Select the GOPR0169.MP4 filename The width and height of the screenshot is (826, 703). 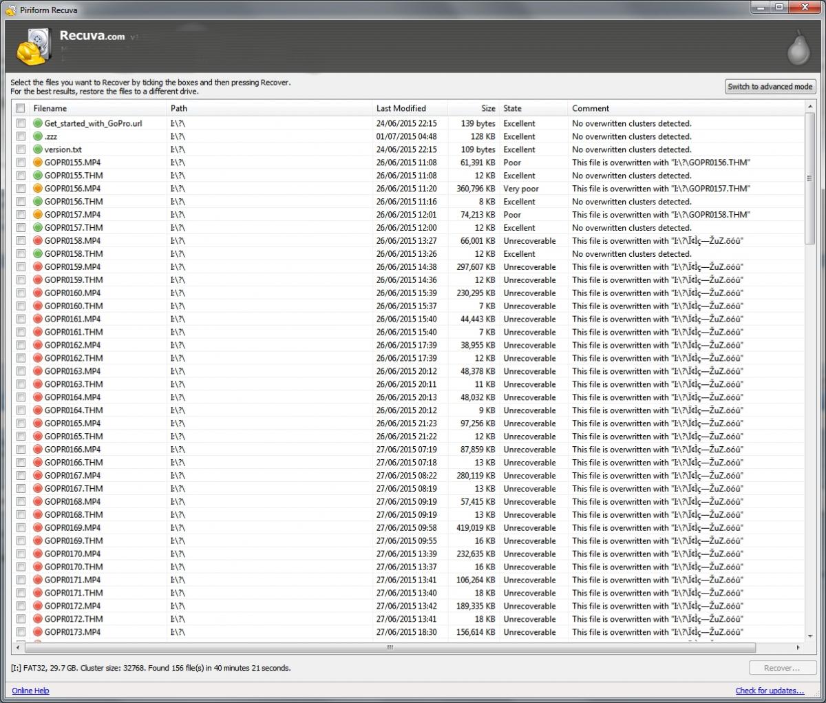click(x=72, y=527)
